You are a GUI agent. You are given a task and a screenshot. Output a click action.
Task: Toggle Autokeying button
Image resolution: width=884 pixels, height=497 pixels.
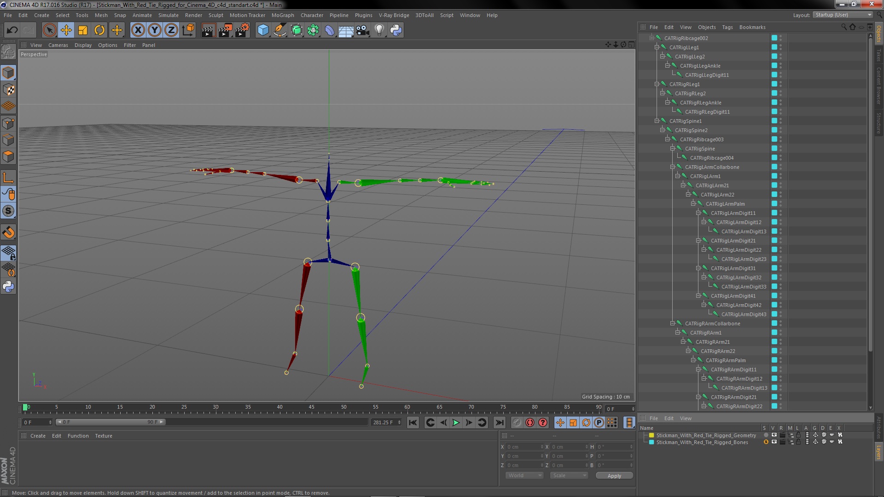coord(530,422)
